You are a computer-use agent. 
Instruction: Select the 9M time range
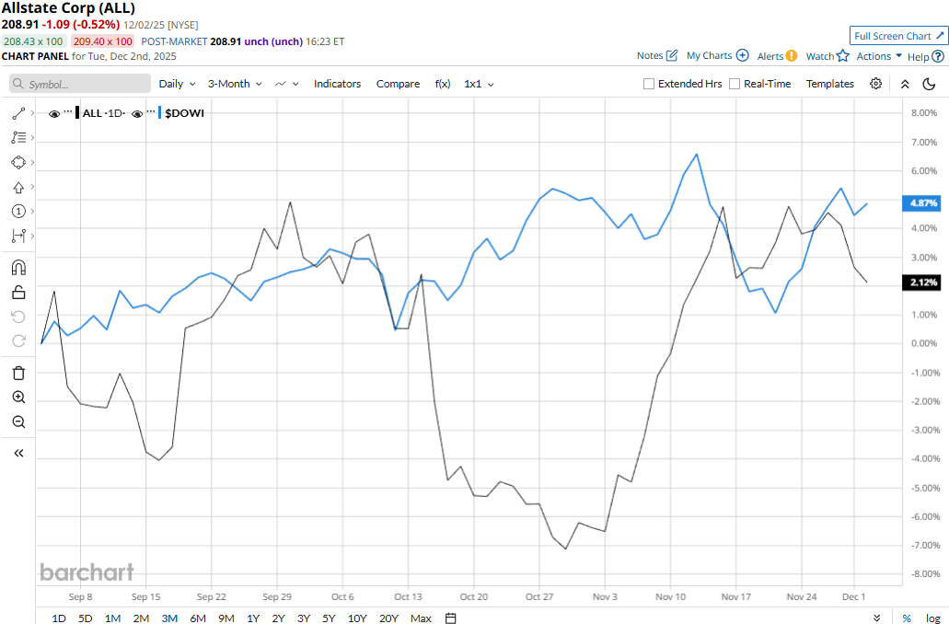click(x=226, y=618)
